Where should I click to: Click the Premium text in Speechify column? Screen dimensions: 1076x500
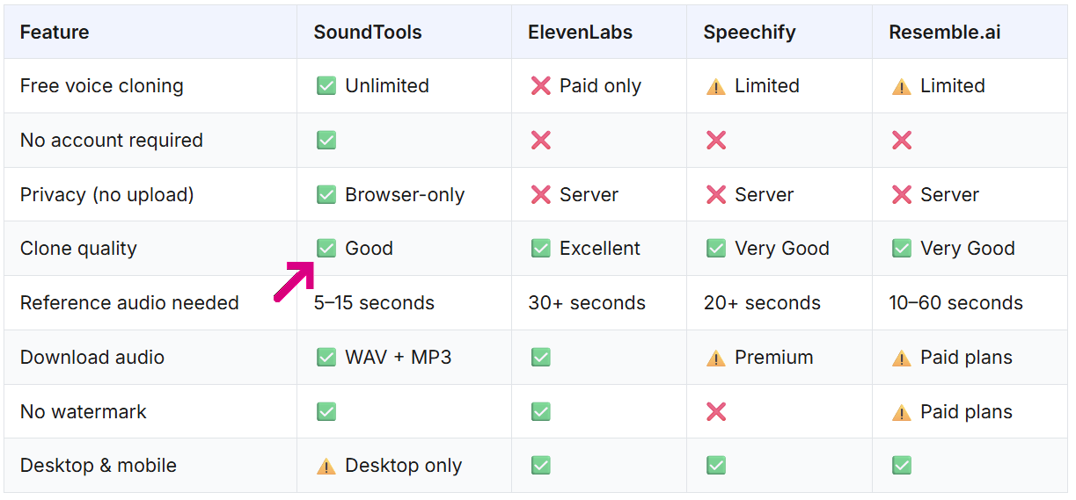[774, 358]
